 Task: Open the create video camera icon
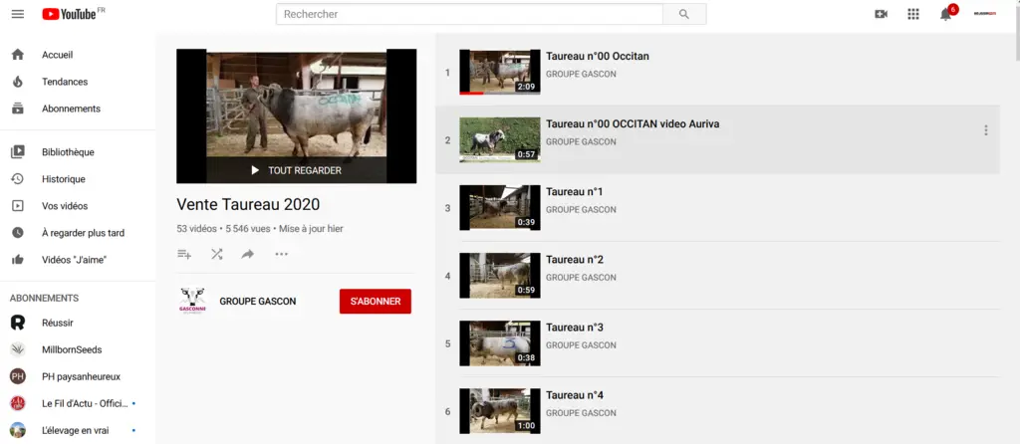pos(881,14)
